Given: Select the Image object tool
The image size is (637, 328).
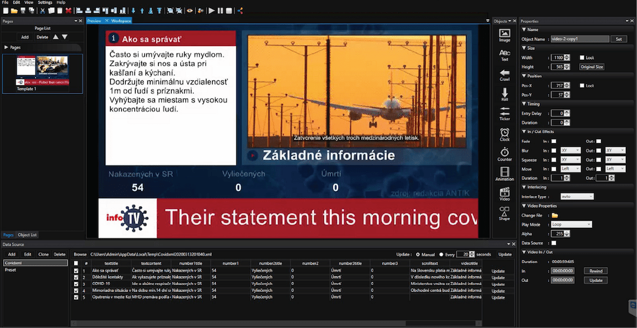Looking at the screenshot, I should 504,35.
